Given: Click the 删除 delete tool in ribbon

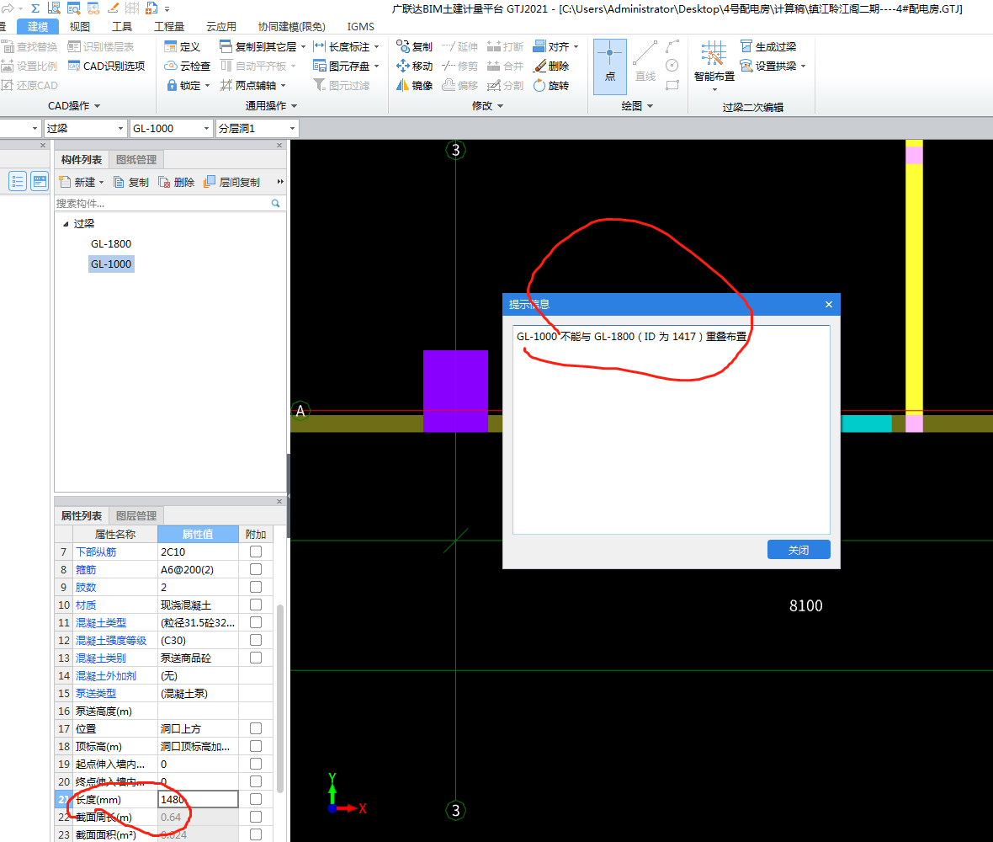Looking at the screenshot, I should coord(551,66).
